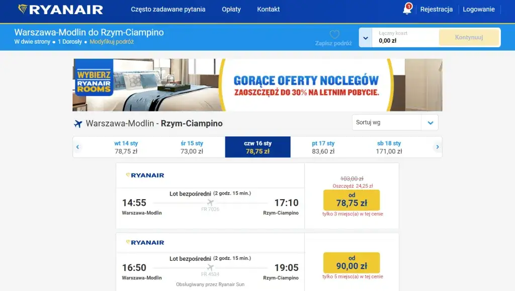
Task: Click the plane icon on flight FR 4534
Action: click(211, 267)
